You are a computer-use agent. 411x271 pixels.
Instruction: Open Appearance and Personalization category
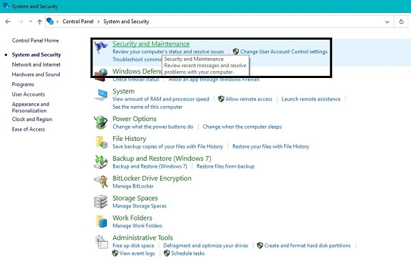[x=31, y=107]
